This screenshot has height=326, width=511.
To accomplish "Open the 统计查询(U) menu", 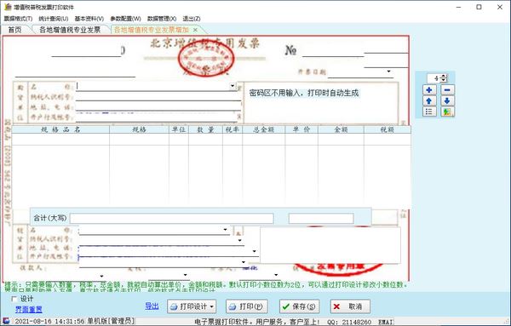I will tap(54, 19).
